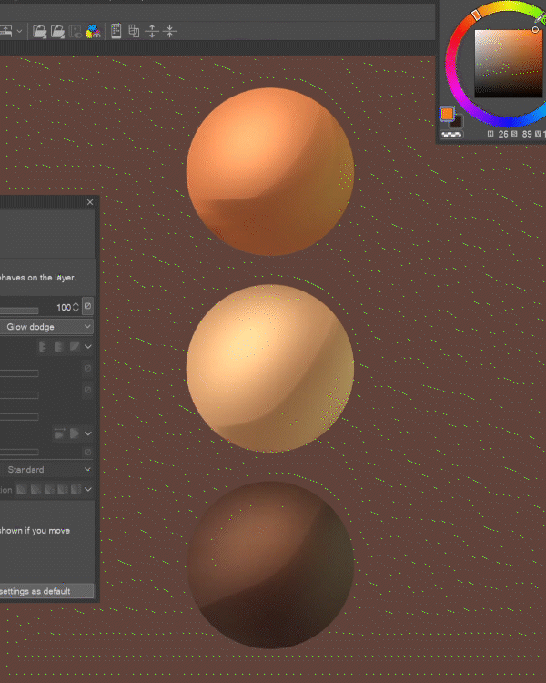Click the hue value 26

(503, 134)
